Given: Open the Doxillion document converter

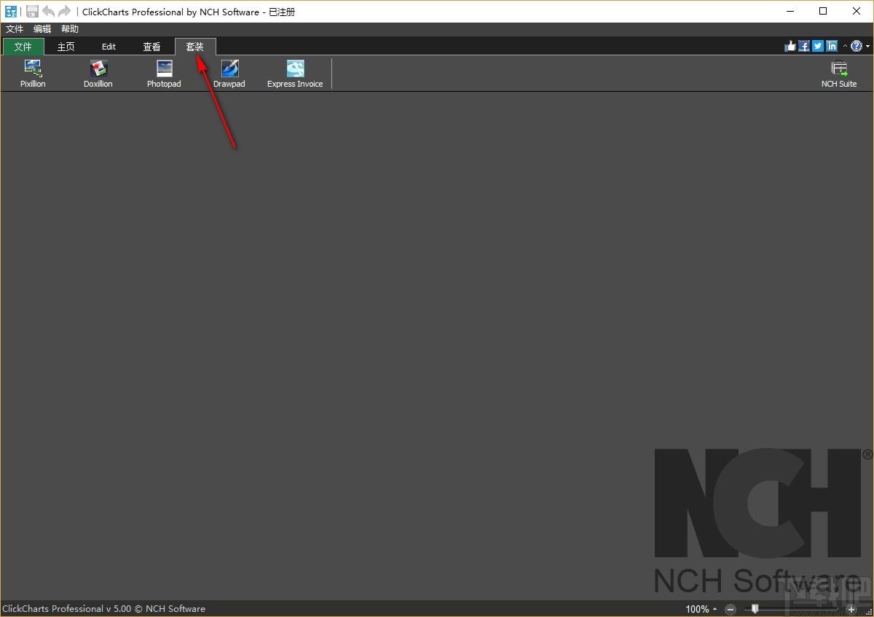Looking at the screenshot, I should click(98, 74).
